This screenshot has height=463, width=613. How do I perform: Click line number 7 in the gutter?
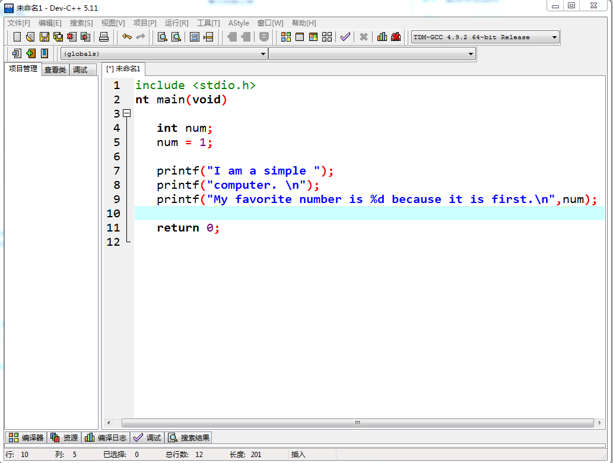click(x=116, y=171)
